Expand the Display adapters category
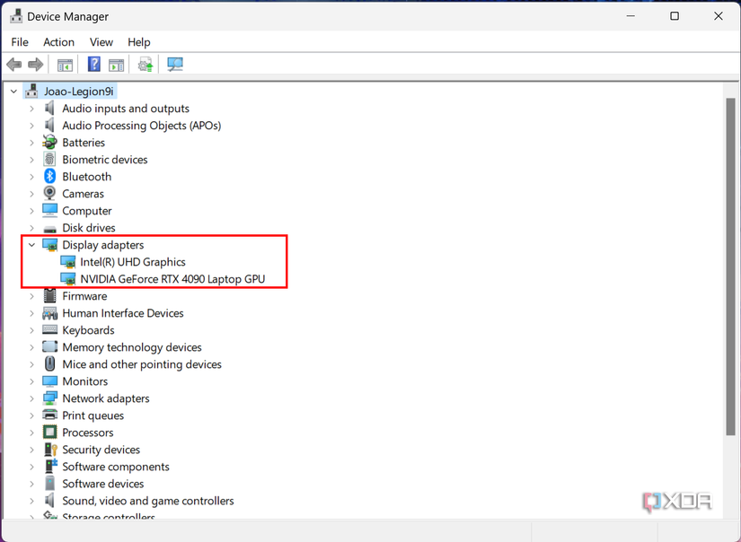Image resolution: width=741 pixels, height=542 pixels. (31, 244)
